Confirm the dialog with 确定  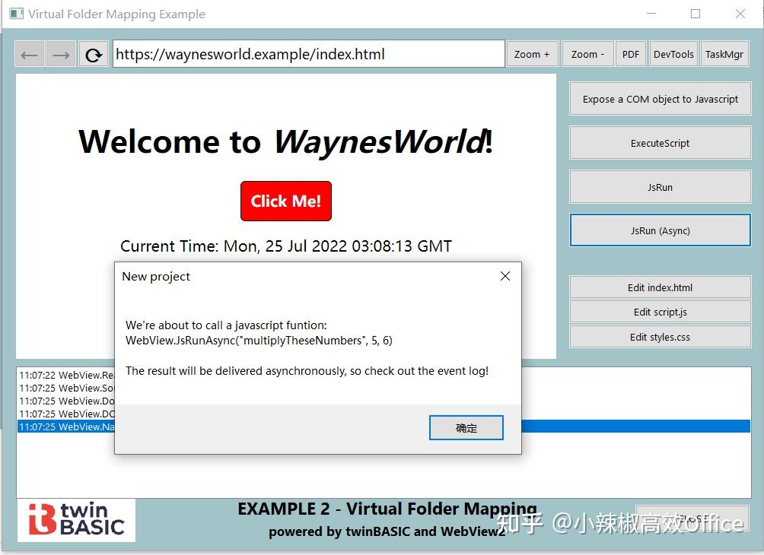click(466, 427)
